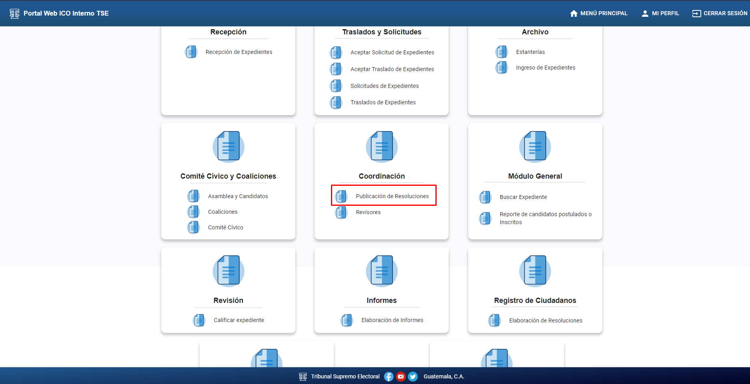
Task: Click the Aceptar Solicitud de Expedientes icon
Action: (336, 52)
